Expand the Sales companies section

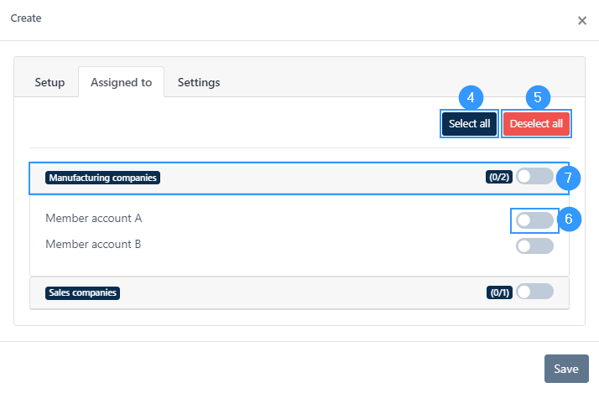coord(299,292)
